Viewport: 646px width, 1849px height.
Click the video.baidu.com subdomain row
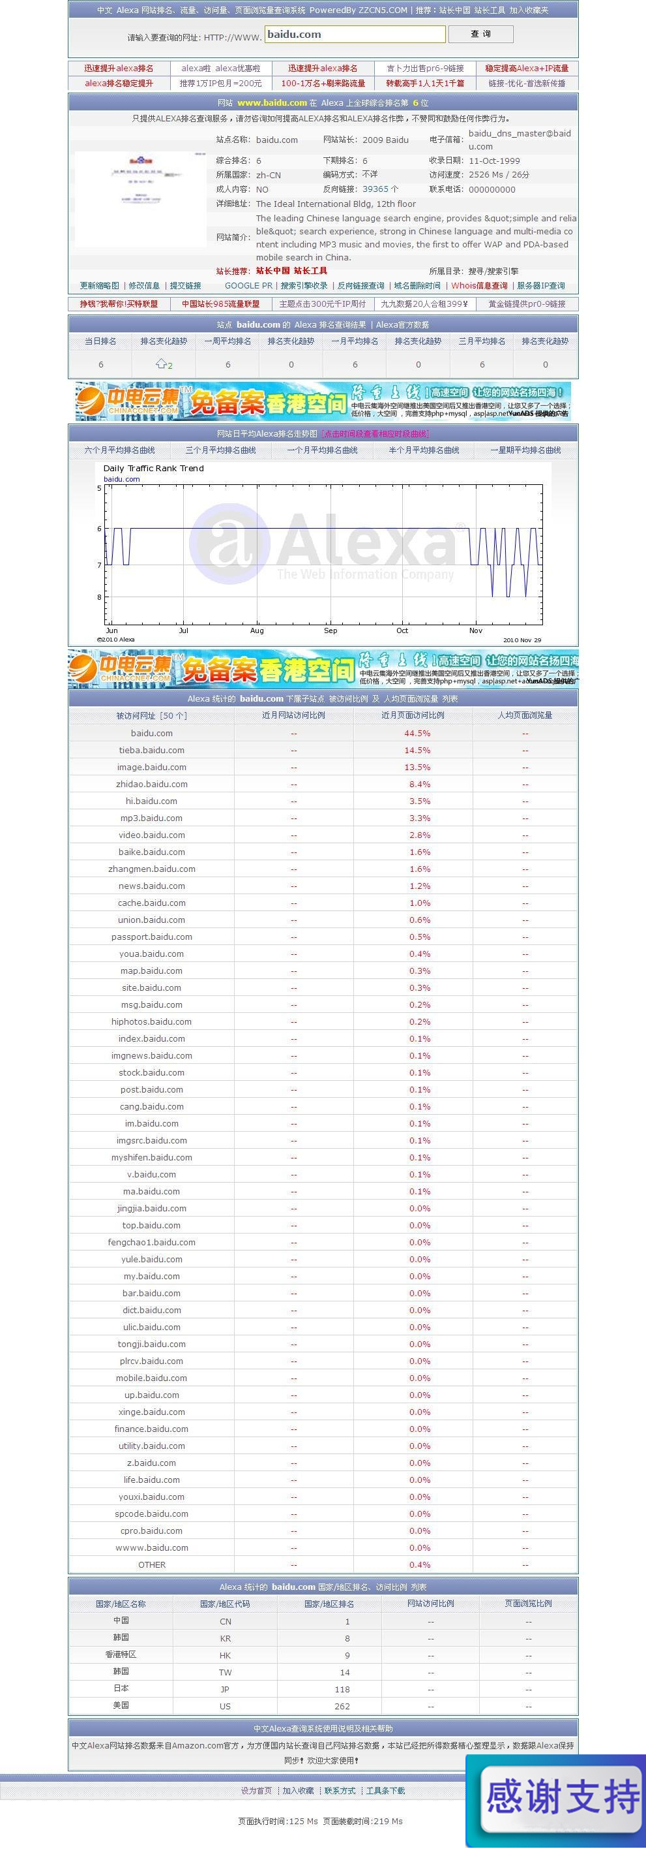pos(323,835)
